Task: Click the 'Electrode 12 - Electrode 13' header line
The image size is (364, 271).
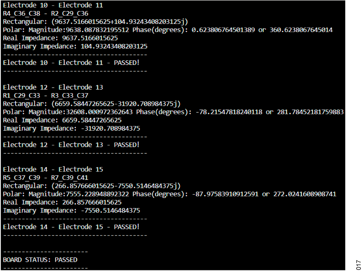Action: pyautogui.click(x=53, y=87)
